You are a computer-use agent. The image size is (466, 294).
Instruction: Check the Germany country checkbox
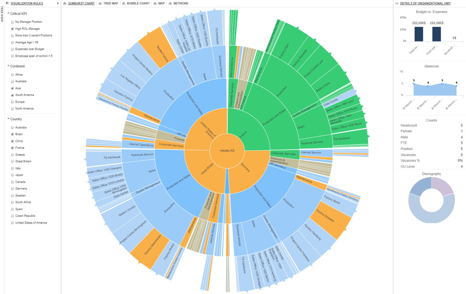tap(12, 189)
